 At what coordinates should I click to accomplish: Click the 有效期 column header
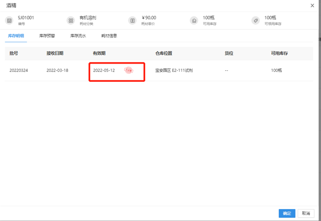99,53
